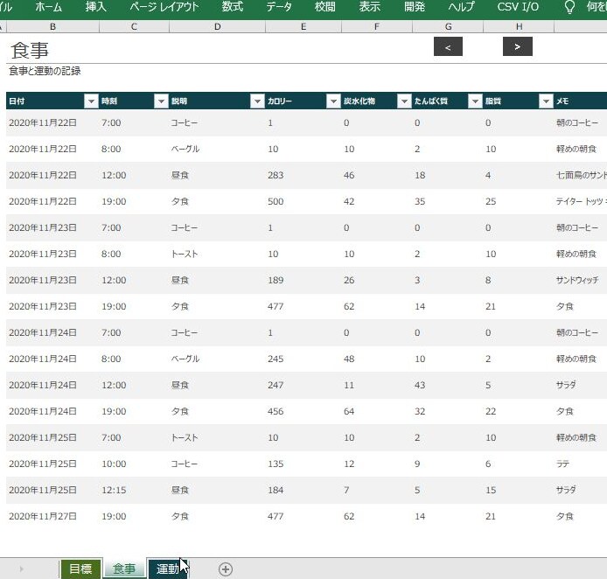Select column H header
This screenshot has width=607, height=579.
pyautogui.click(x=519, y=27)
